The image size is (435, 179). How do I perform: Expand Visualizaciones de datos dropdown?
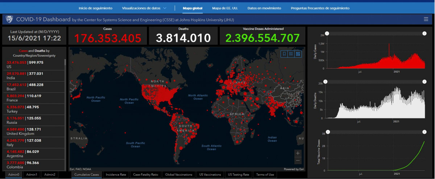click(x=144, y=8)
